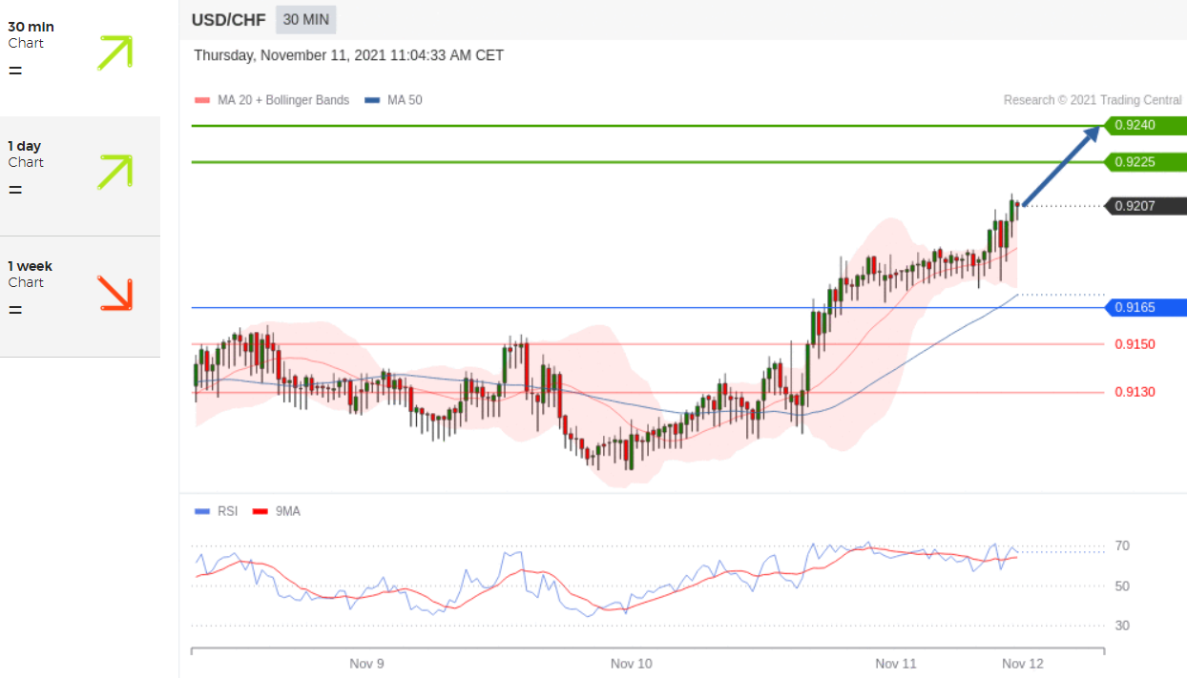Click the 0.9130 support level text
This screenshot has width=1187, height=678.
[1135, 392]
